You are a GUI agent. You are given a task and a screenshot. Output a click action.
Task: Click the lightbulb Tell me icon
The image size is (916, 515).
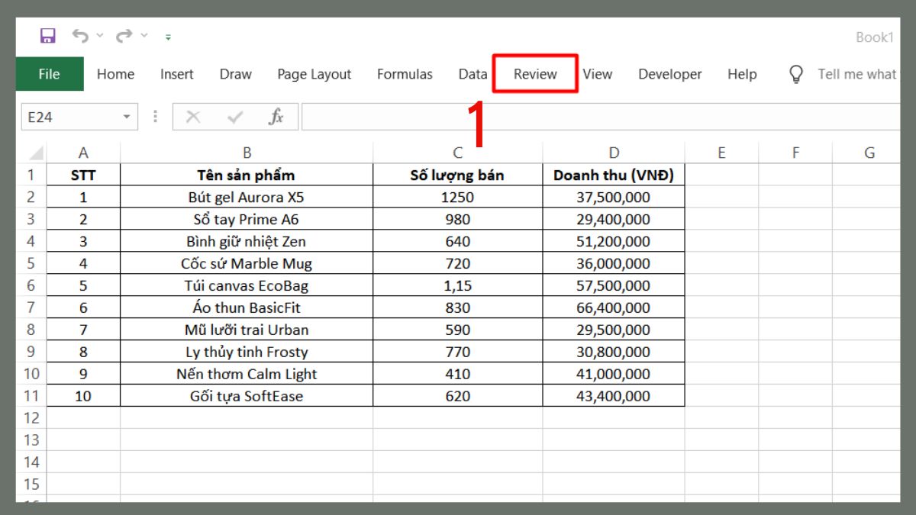point(796,74)
